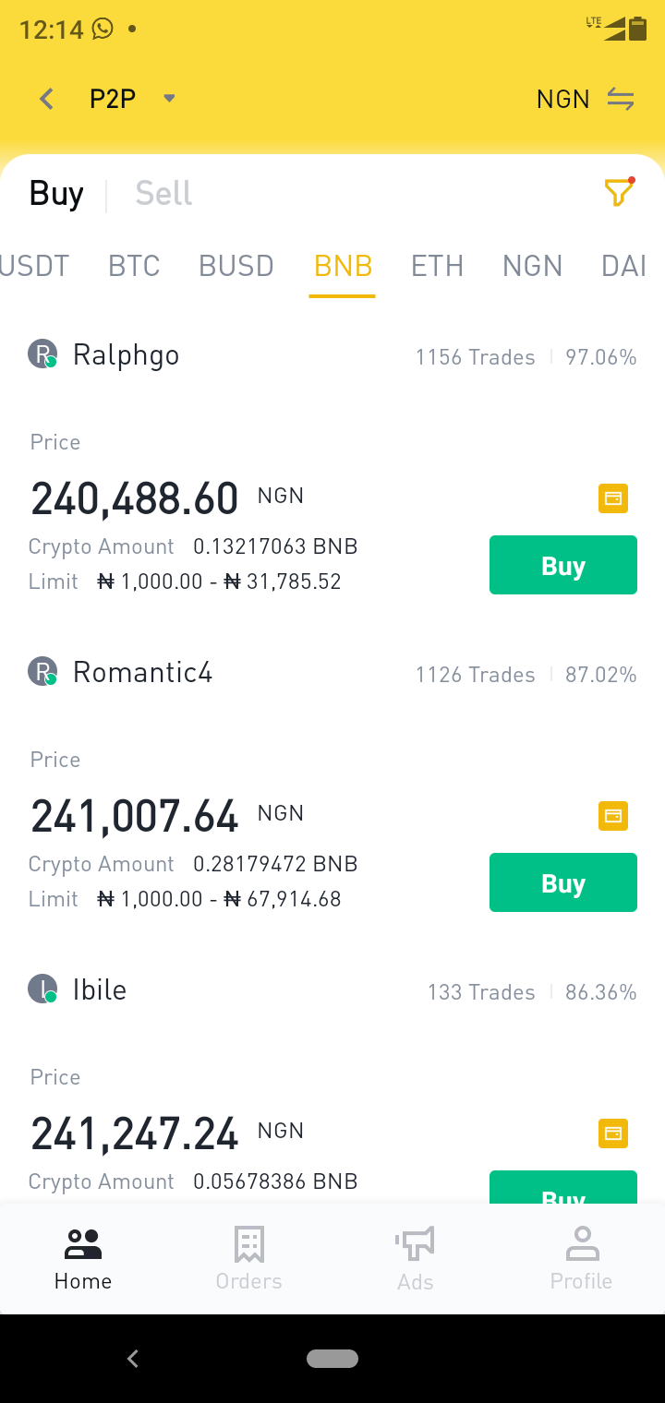Switch to the Sell mode
Image resolution: width=665 pixels, height=1403 pixels.
163,193
